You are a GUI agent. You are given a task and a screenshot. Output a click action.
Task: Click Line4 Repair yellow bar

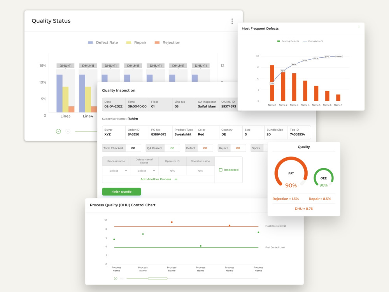click(x=88, y=99)
